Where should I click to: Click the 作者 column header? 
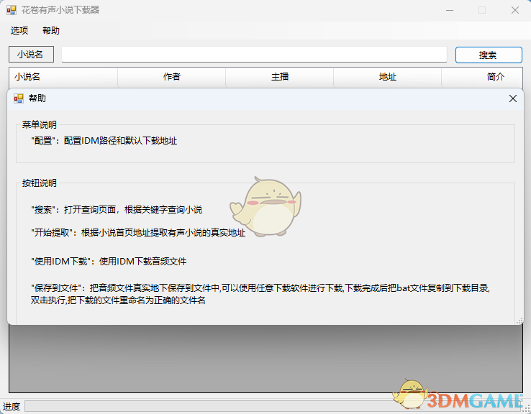tap(171, 77)
